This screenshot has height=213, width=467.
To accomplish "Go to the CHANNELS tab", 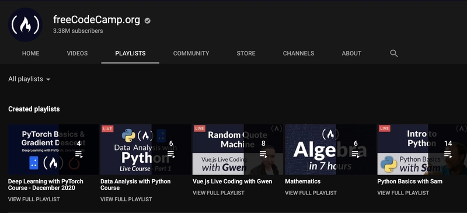I will coord(298,53).
